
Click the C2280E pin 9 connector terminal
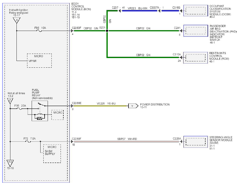coord(72,106)
